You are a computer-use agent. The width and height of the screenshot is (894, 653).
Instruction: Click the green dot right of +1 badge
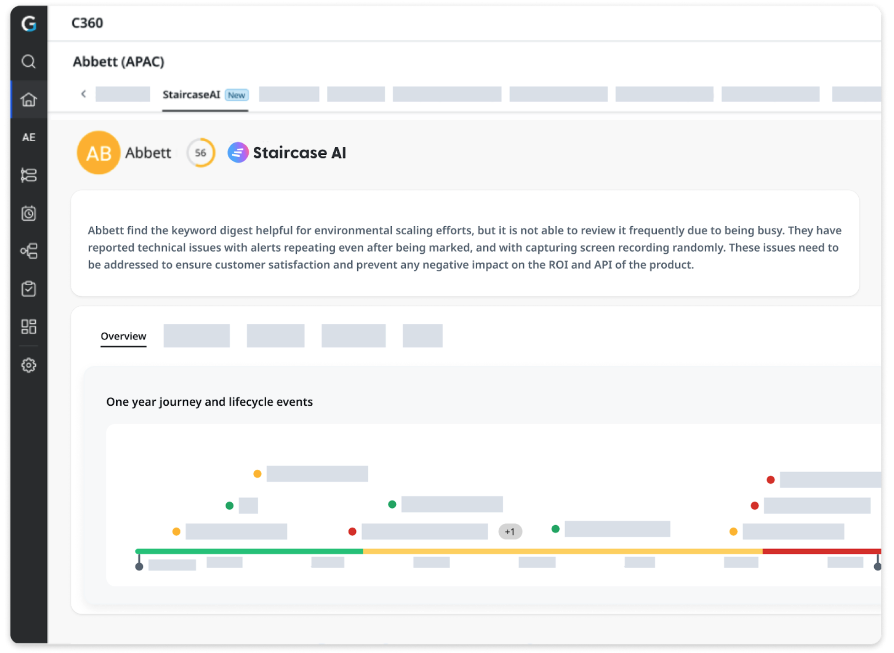tap(556, 529)
